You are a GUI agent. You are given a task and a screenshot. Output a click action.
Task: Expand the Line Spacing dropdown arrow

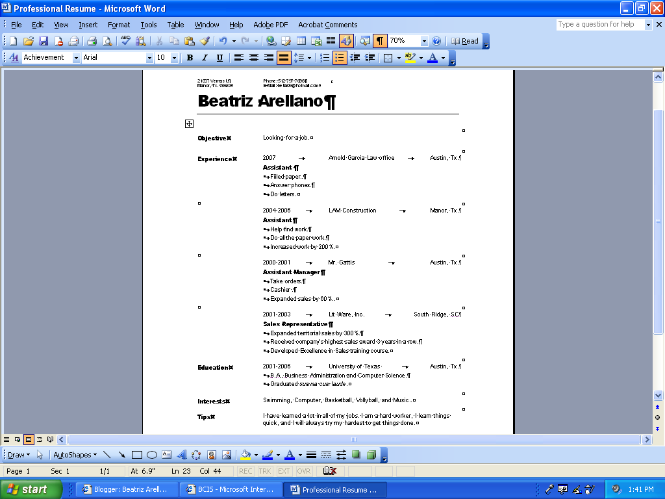pos(309,58)
